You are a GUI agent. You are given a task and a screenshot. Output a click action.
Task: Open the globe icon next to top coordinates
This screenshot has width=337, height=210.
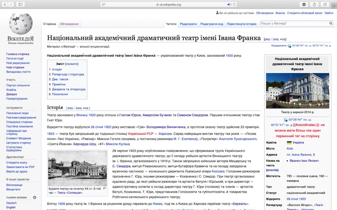click(x=289, y=46)
